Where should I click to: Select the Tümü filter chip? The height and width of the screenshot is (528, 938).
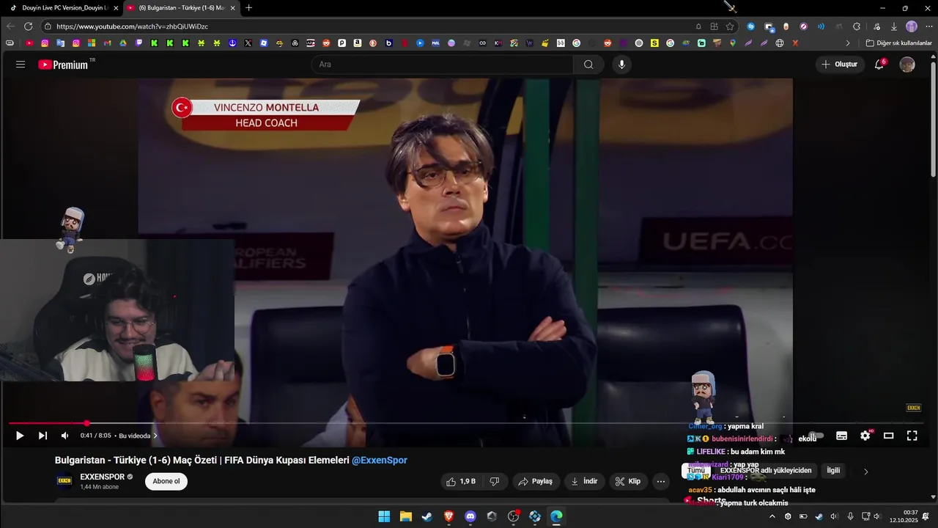click(696, 470)
